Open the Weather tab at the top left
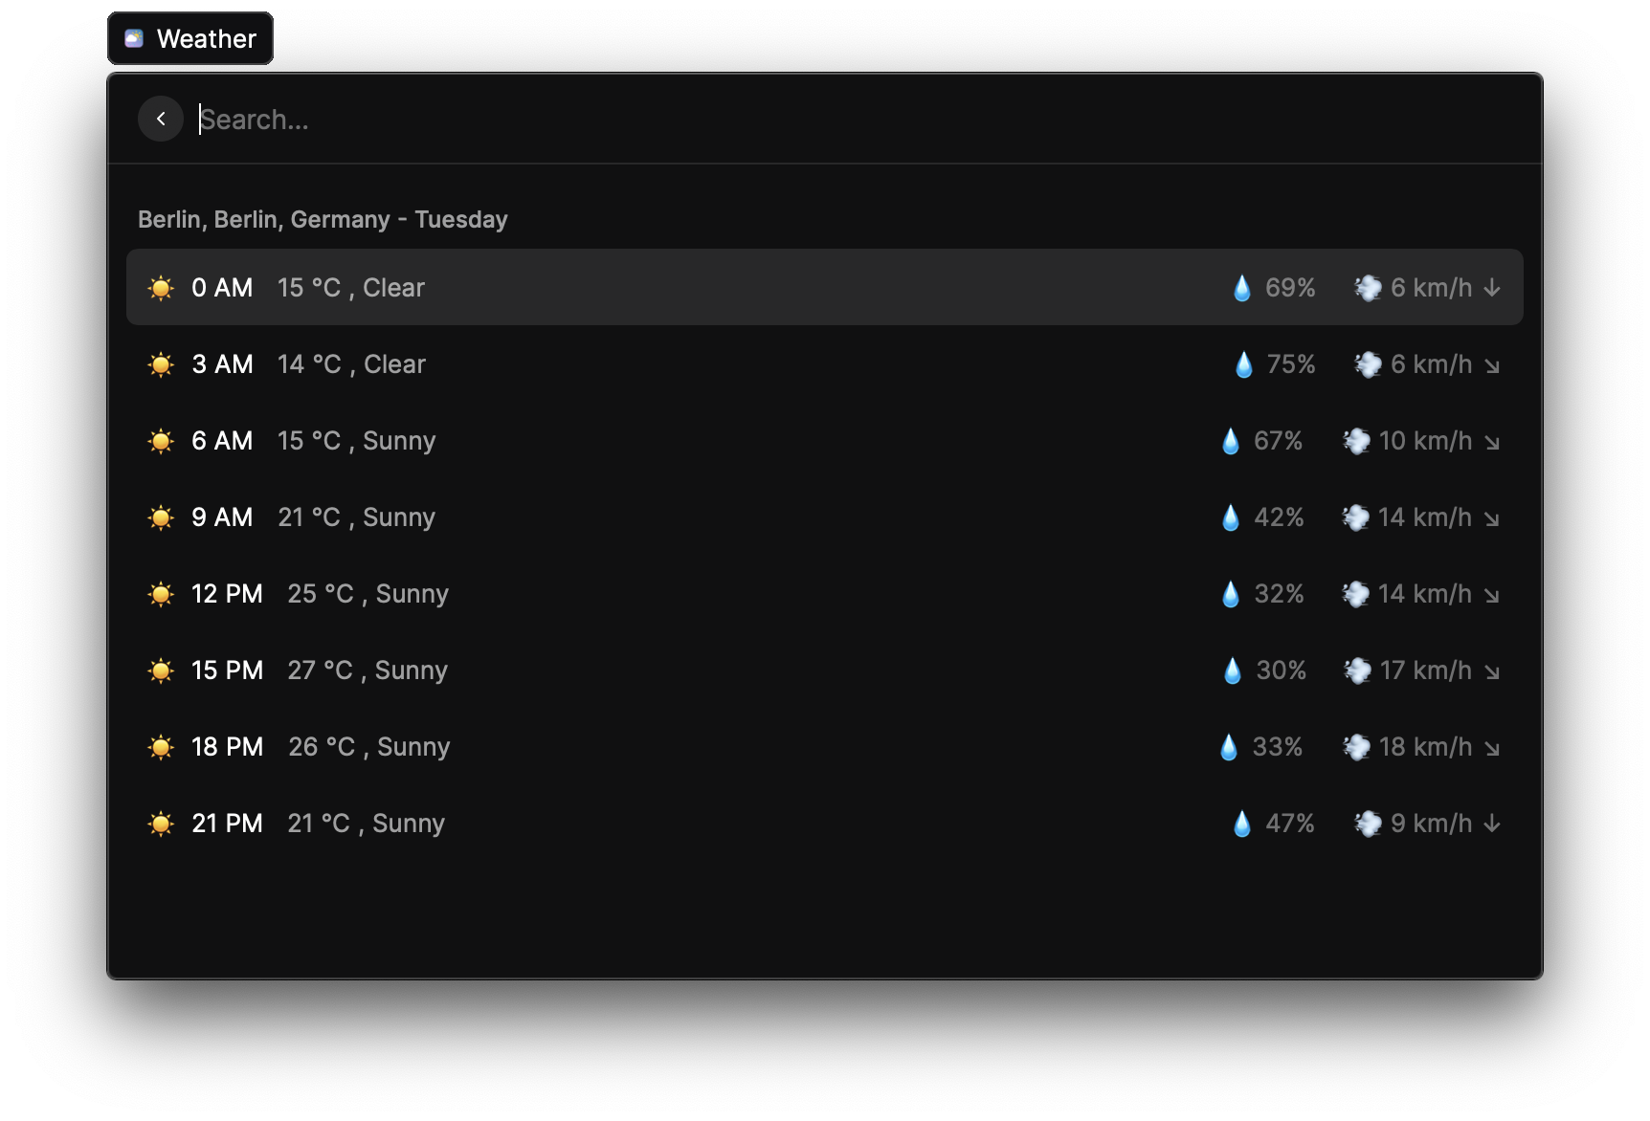 click(190, 37)
